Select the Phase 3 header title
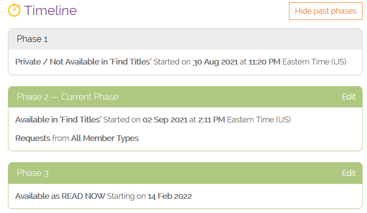The width and height of the screenshot is (367, 213). pyautogui.click(x=33, y=173)
